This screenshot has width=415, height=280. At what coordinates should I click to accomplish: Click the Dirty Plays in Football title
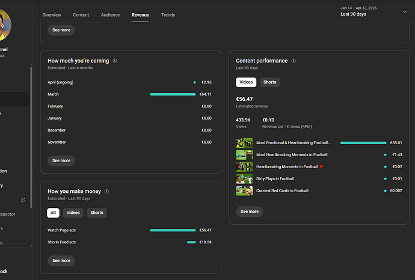tap(275, 178)
